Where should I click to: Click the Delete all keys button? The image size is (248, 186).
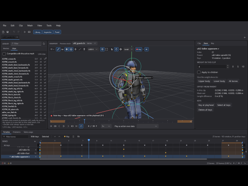[x=205, y=110]
